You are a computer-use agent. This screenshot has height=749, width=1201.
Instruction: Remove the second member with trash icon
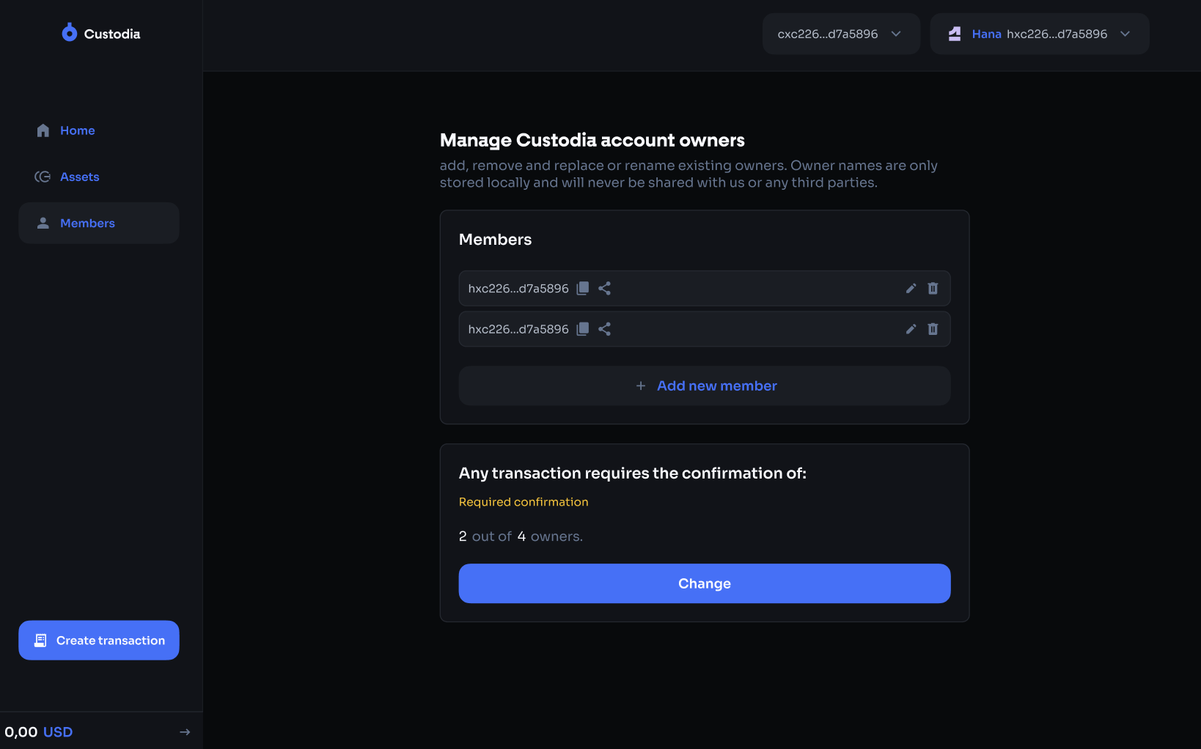tap(933, 329)
